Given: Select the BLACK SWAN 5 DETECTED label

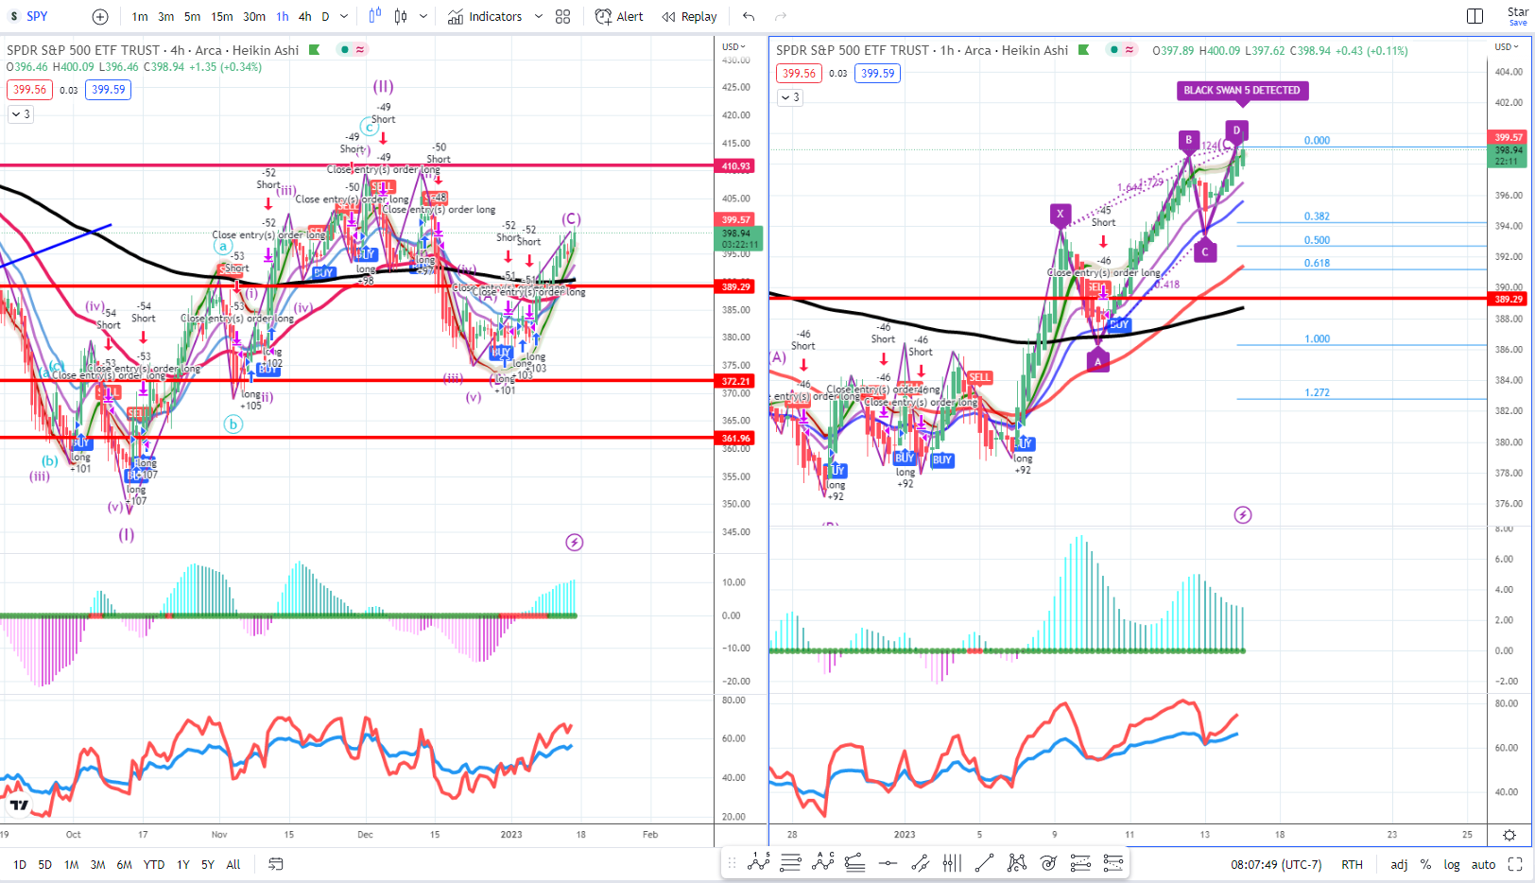Looking at the screenshot, I should click(x=1242, y=91).
